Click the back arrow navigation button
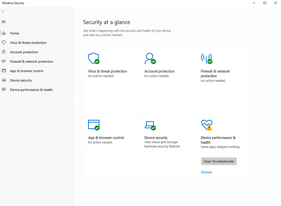Screen dimensions: 281x206 click(4, 11)
